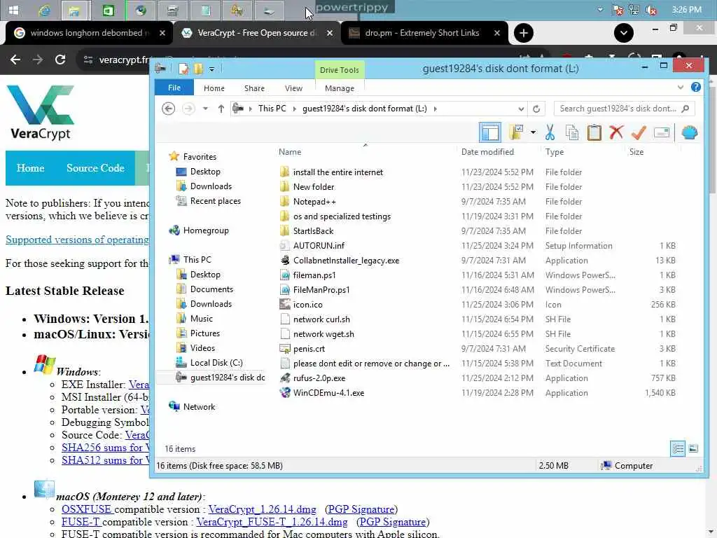This screenshot has height=538, width=717.
Task: Click the site information icon in Chrome address bar
Action: 88,60
